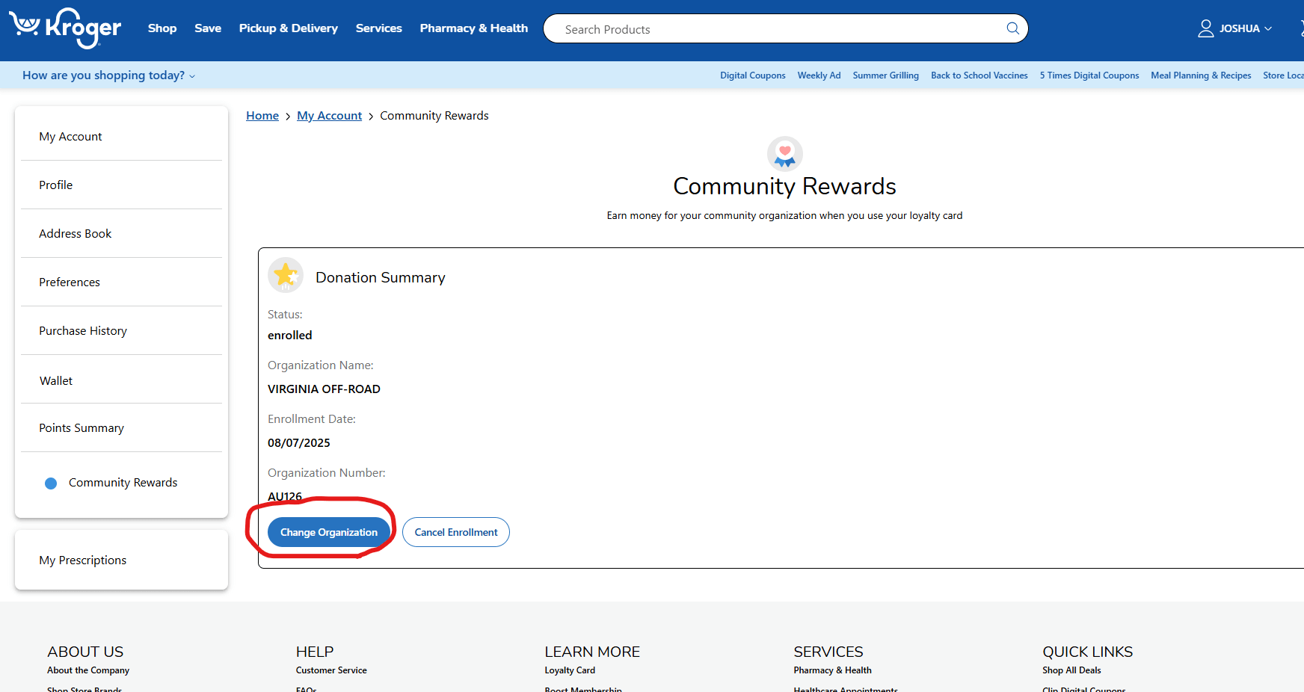
Task: Open Loyalty Card footer link
Action: click(570, 670)
